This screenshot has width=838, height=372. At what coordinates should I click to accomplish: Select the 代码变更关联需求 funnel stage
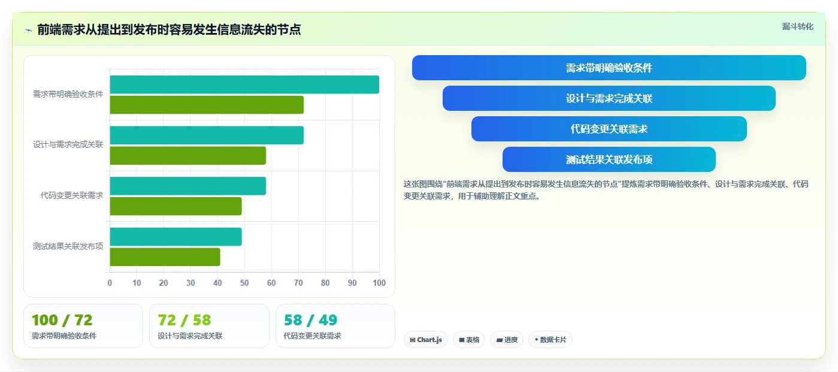(x=609, y=129)
